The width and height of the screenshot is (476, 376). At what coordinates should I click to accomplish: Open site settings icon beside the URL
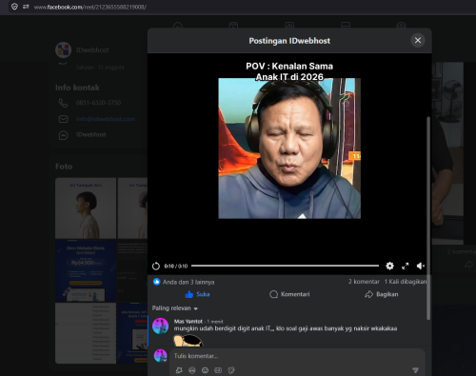pos(26,7)
